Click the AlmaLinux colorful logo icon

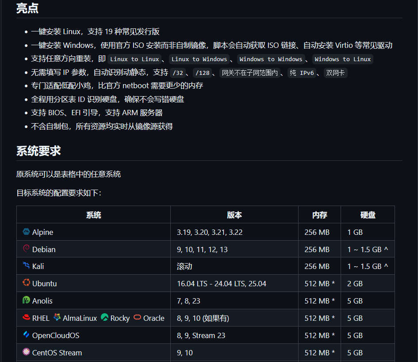[57, 317]
